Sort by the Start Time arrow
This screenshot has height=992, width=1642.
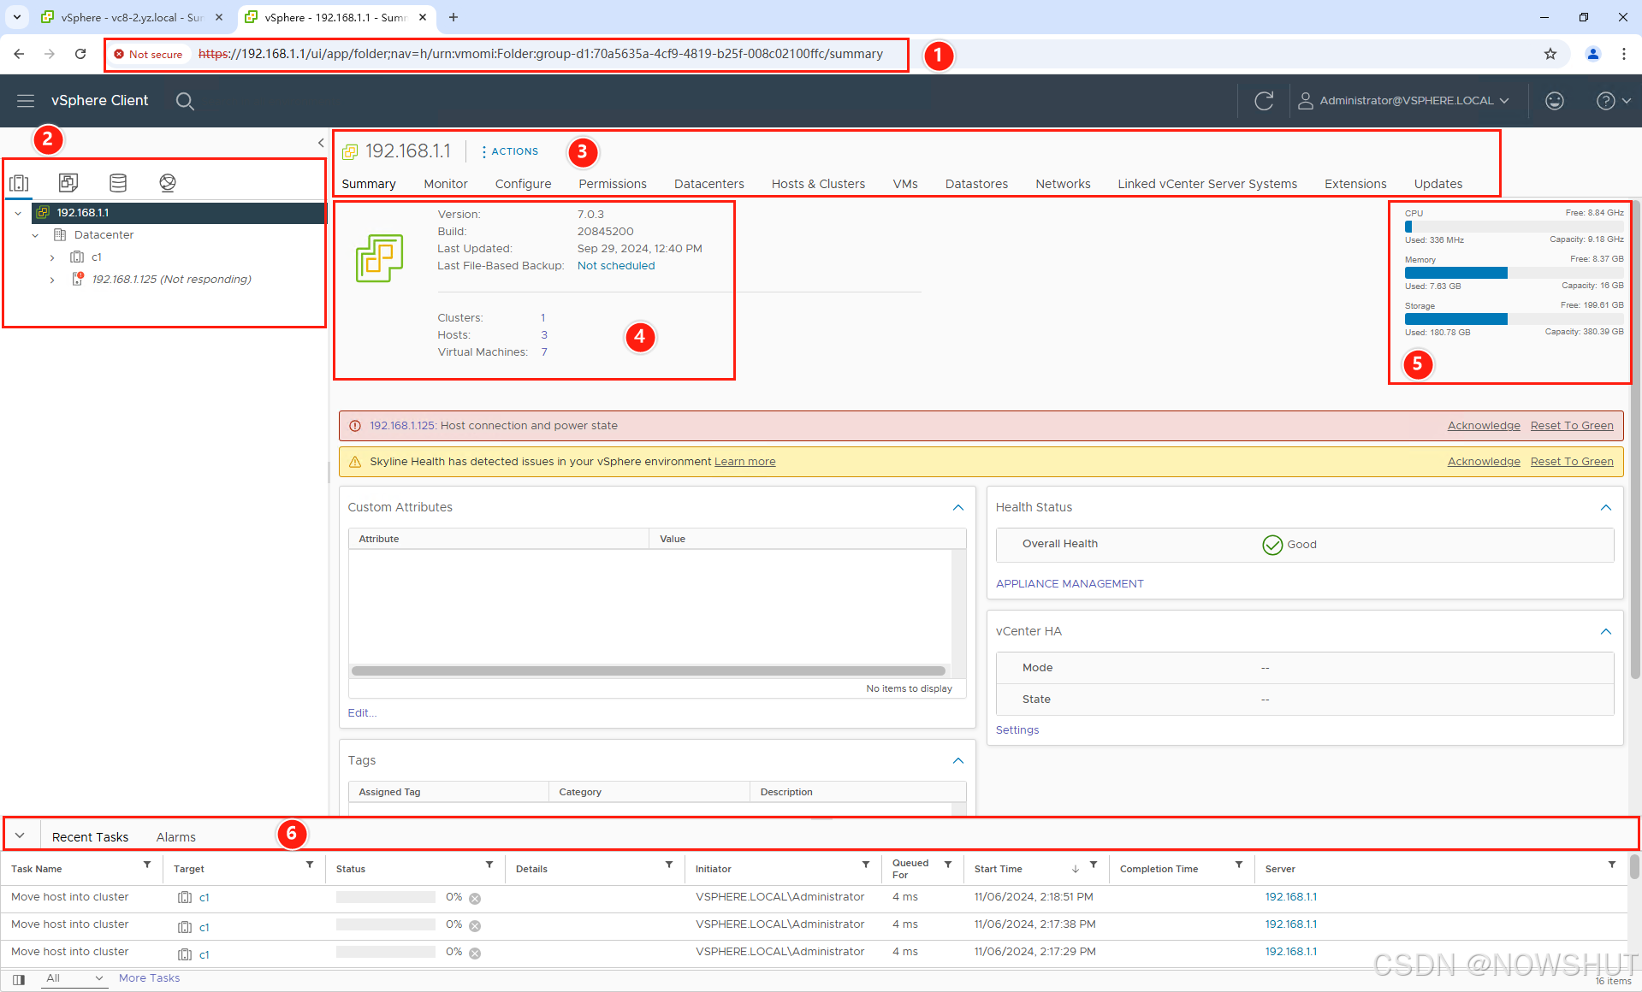pos(1076,869)
